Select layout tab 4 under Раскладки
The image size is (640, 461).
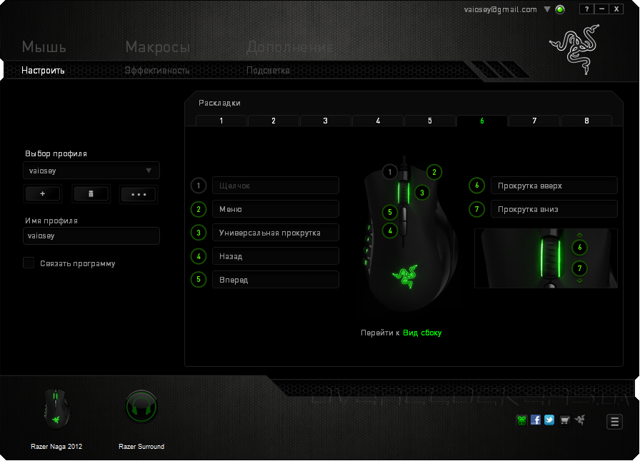tap(378, 121)
